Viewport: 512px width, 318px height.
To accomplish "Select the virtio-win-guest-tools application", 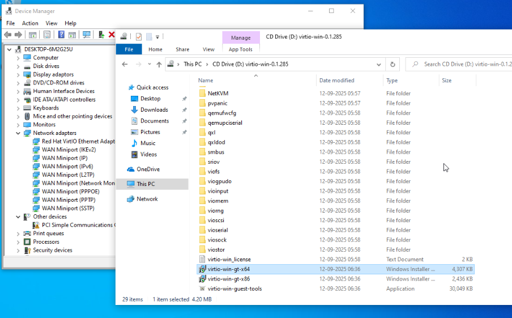I will pyautogui.click(x=234, y=289).
